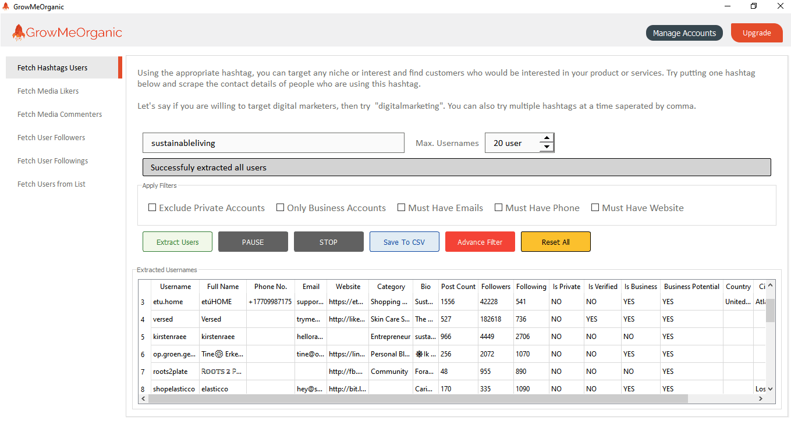Screen dimensions: 791x421
Task: Click the yellow Reset All button
Action: (556, 242)
